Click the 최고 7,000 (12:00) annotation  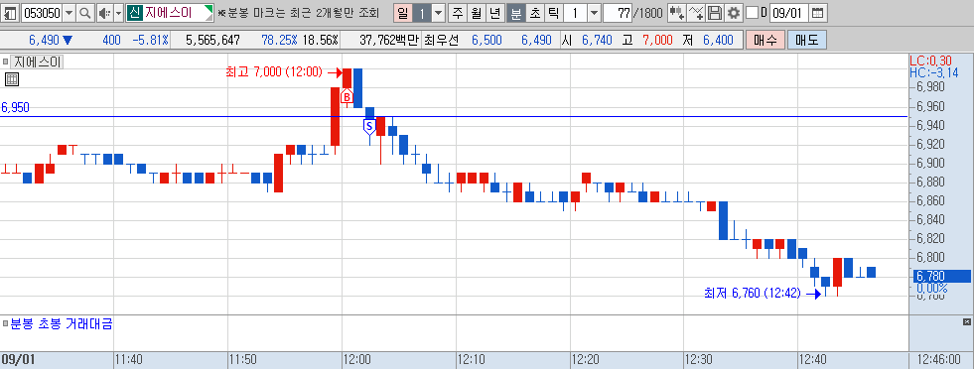click(x=273, y=72)
